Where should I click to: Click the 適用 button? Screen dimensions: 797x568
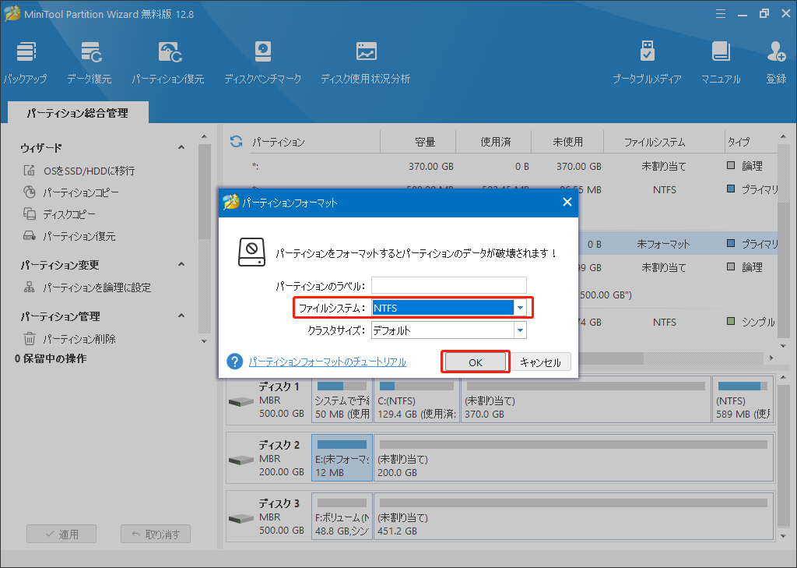(61, 534)
